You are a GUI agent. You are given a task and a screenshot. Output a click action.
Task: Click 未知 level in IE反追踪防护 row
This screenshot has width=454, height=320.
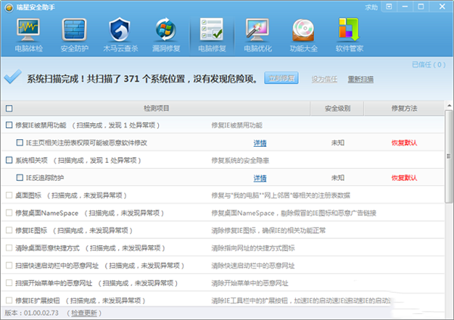[337, 178]
